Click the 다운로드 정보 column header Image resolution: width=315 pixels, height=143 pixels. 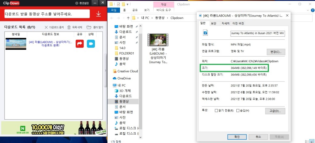coord(51,34)
